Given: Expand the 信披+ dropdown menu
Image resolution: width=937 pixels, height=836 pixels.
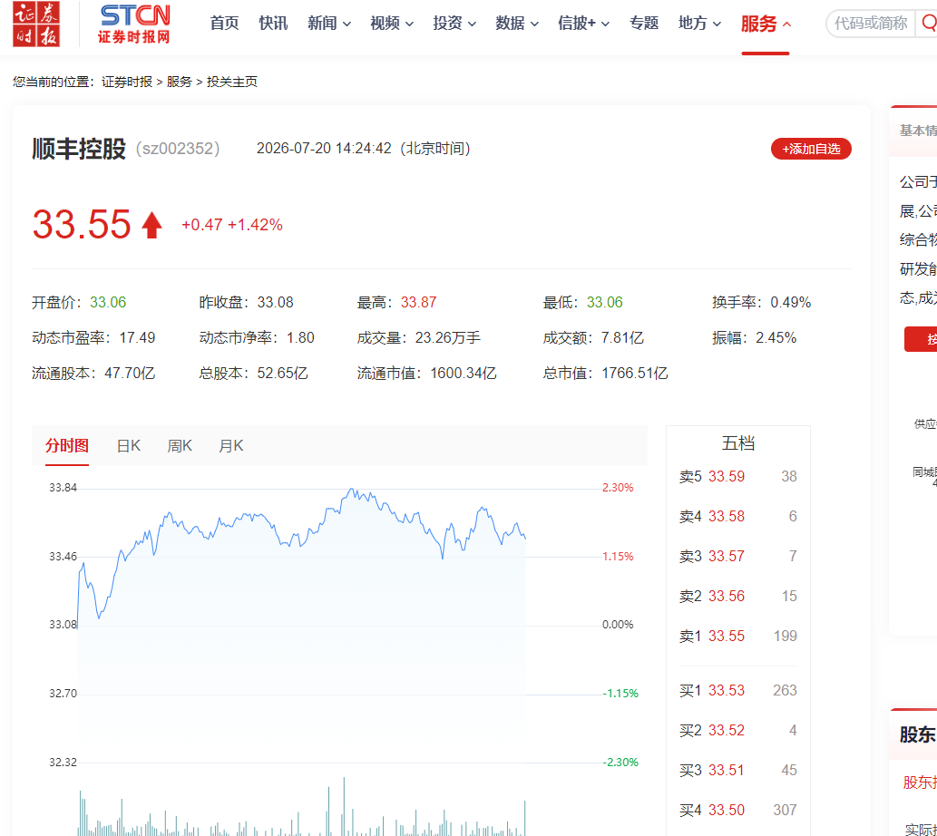Looking at the screenshot, I should tap(583, 24).
